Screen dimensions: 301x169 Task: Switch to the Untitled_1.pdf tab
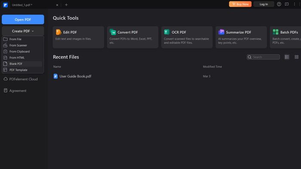pyautogui.click(x=22, y=5)
